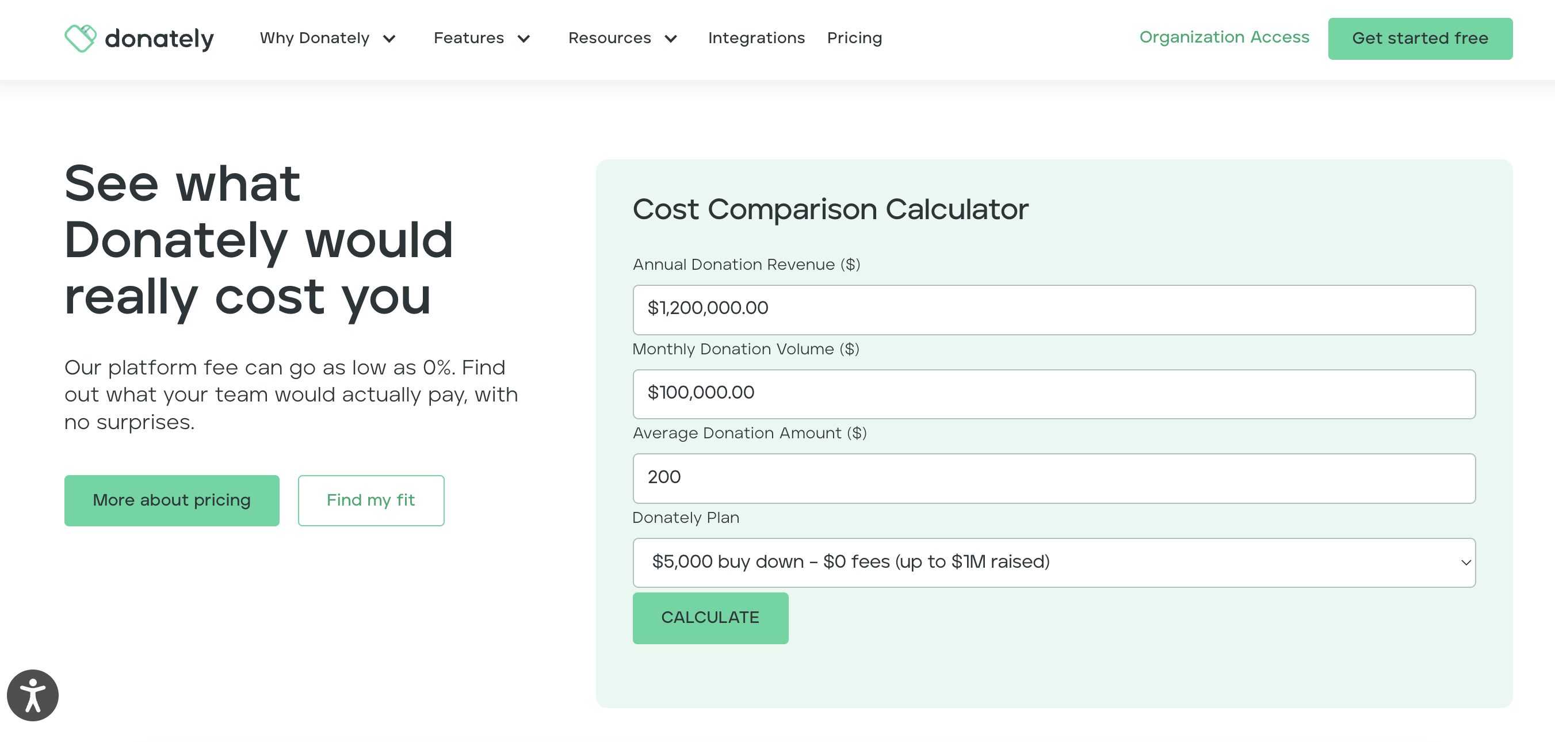Viewport: 1555px width, 742px height.
Task: Go to the Integrations page
Action: click(757, 38)
